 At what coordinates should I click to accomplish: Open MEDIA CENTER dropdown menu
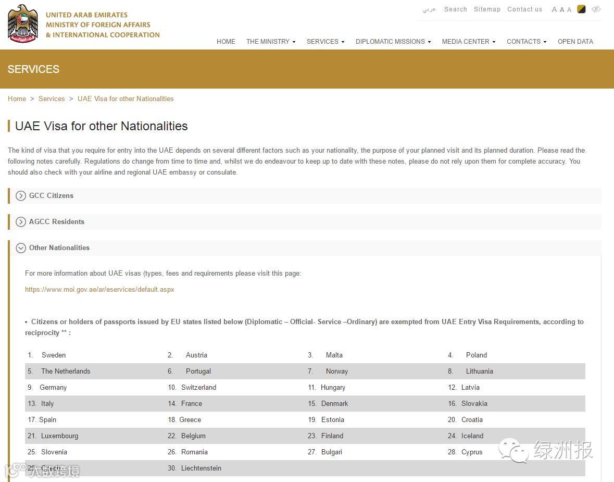[469, 42]
